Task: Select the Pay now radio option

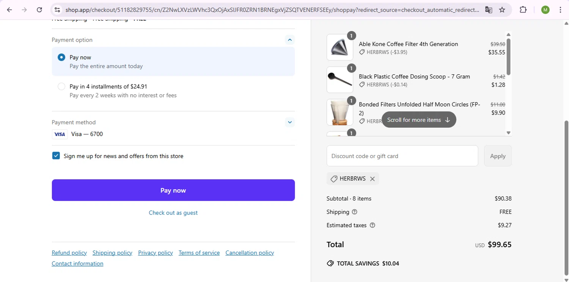Action: click(x=61, y=57)
